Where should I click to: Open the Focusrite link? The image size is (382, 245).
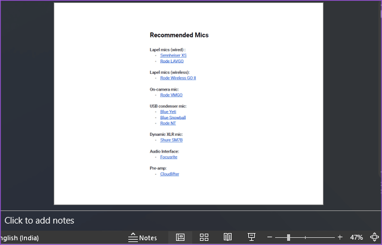168,157
